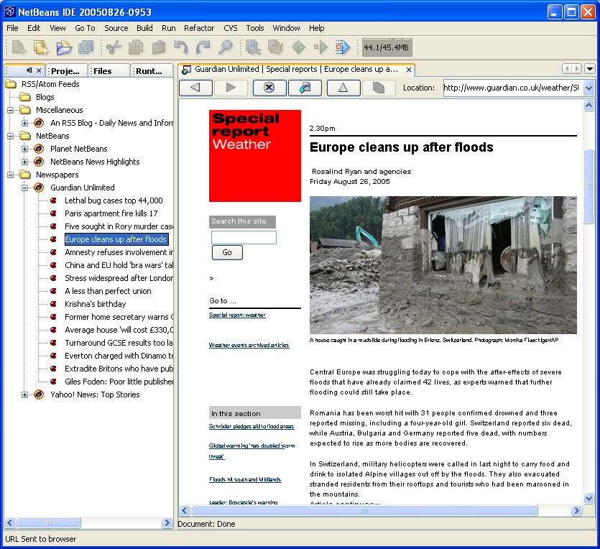
Task: Open the File menu
Action: coord(12,28)
